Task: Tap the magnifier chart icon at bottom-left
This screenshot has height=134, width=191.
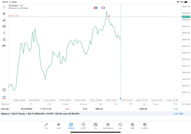Action: [x=4, y=90]
